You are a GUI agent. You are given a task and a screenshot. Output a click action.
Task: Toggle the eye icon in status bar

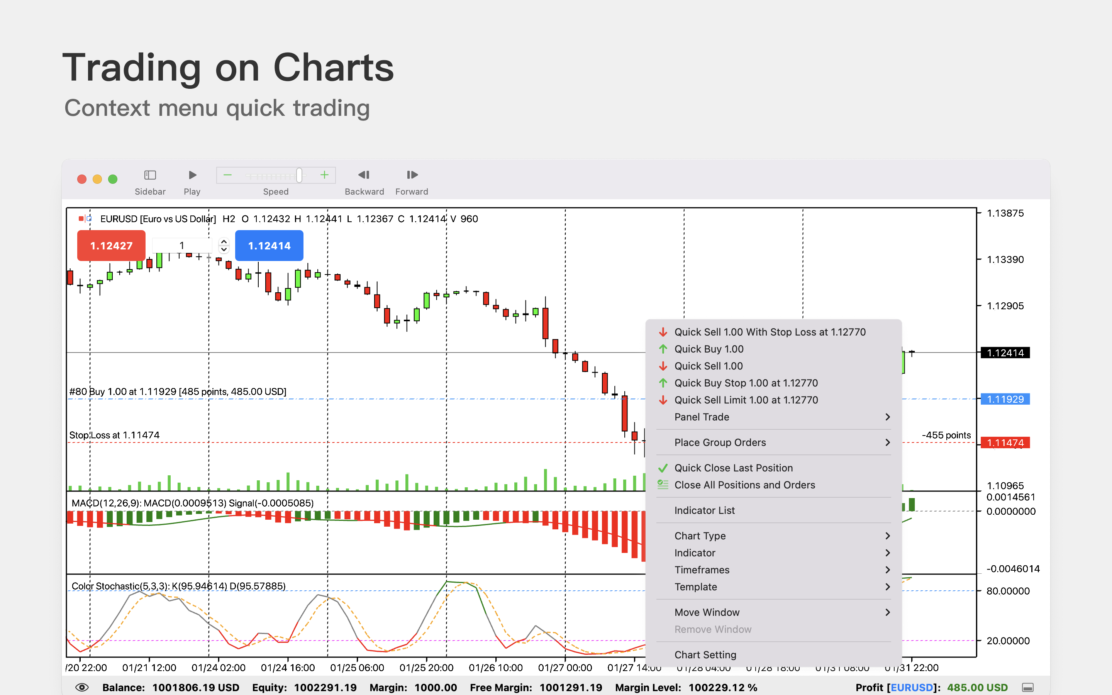pos(82,687)
